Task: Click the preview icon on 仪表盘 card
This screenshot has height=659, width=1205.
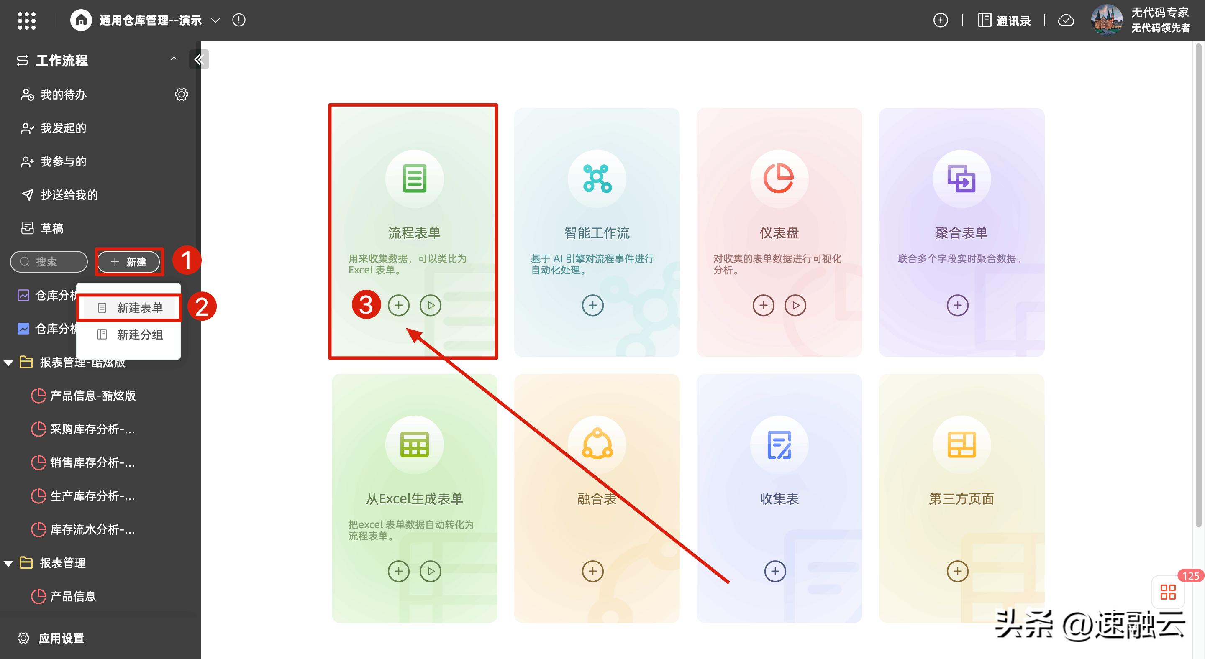Action: pos(796,305)
